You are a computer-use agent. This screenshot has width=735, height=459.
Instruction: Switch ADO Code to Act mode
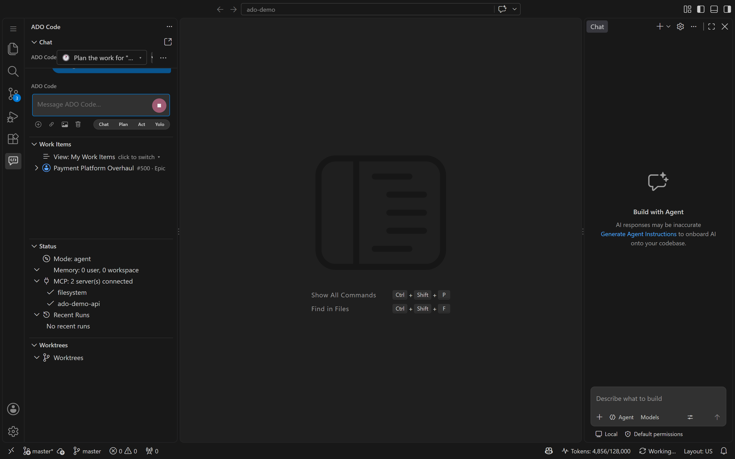tap(142, 124)
